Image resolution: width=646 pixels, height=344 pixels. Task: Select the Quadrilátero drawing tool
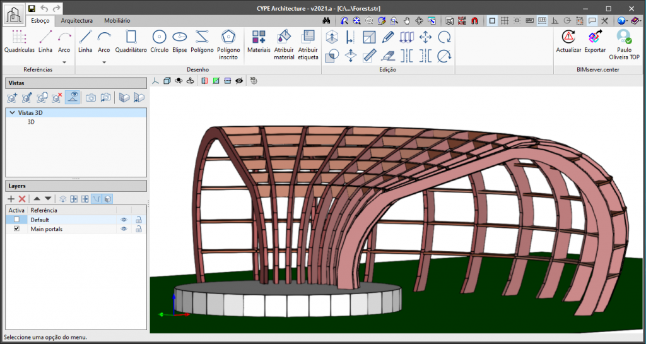coord(131,42)
